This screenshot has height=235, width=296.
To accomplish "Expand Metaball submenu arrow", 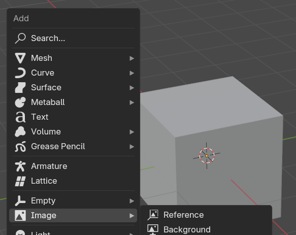I will [132, 103].
